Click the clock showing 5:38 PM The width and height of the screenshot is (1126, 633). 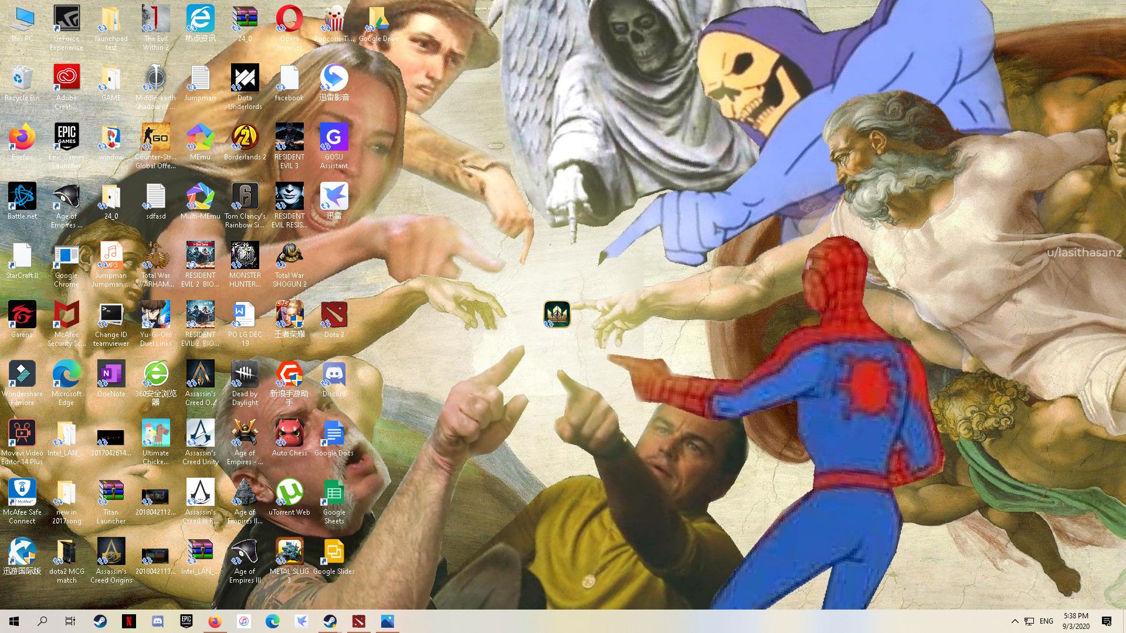tap(1075, 621)
